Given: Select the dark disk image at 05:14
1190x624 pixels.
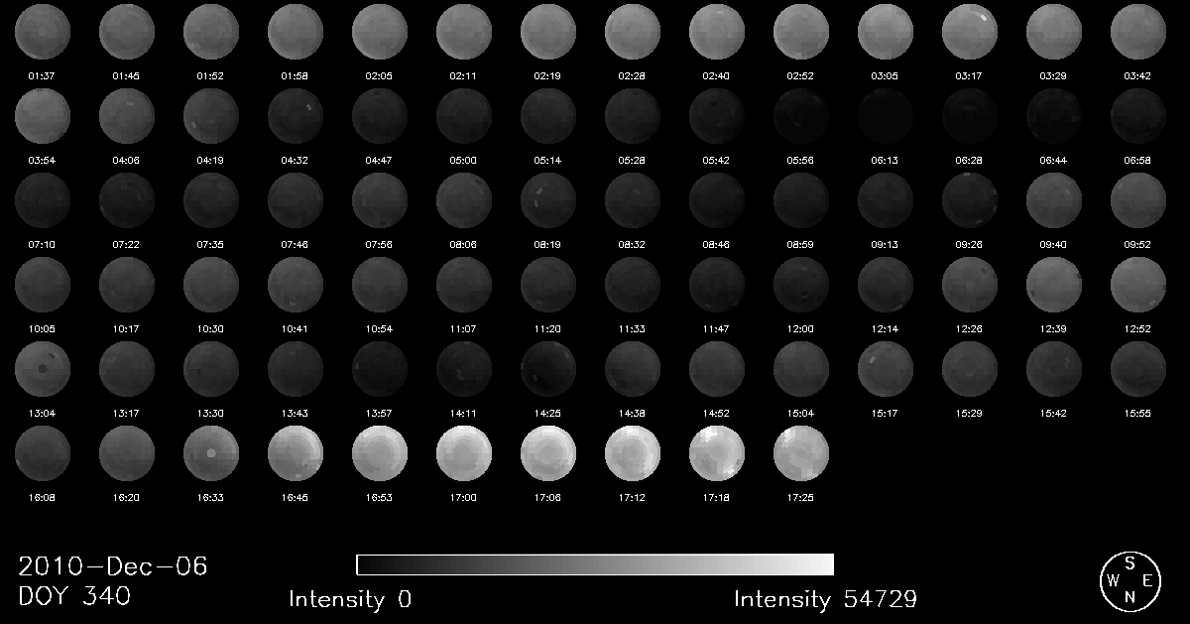Looking at the screenshot, I should (x=548, y=115).
